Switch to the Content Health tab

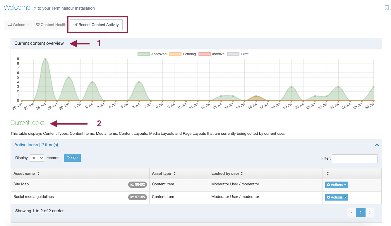point(51,25)
